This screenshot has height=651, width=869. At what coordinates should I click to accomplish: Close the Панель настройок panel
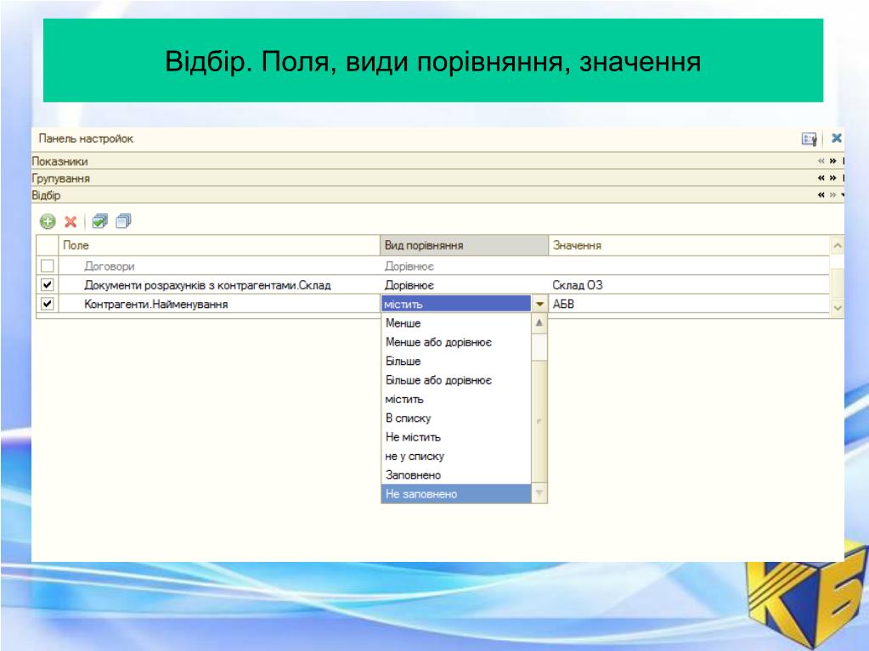click(x=837, y=138)
